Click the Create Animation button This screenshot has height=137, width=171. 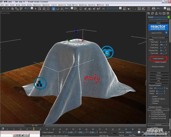click(x=158, y=59)
